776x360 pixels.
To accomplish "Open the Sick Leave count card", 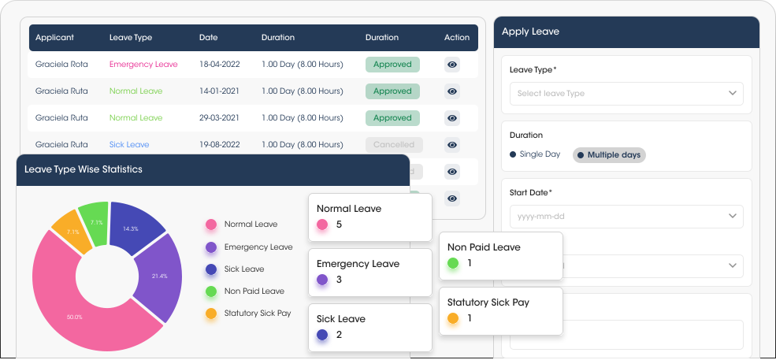I will tap(370, 328).
